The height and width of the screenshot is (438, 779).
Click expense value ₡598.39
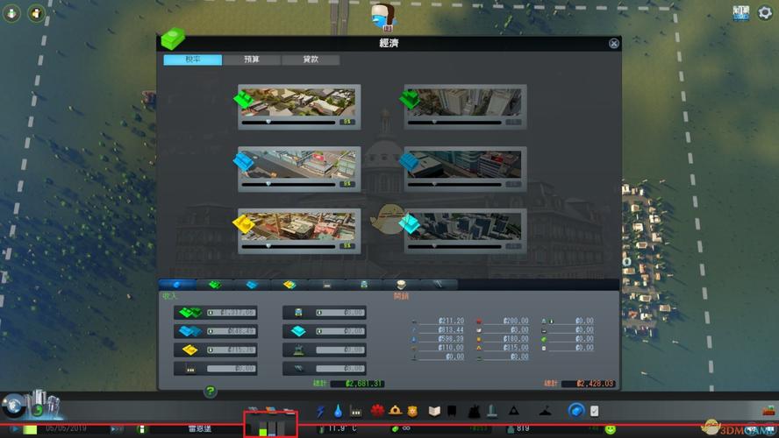tap(451, 339)
